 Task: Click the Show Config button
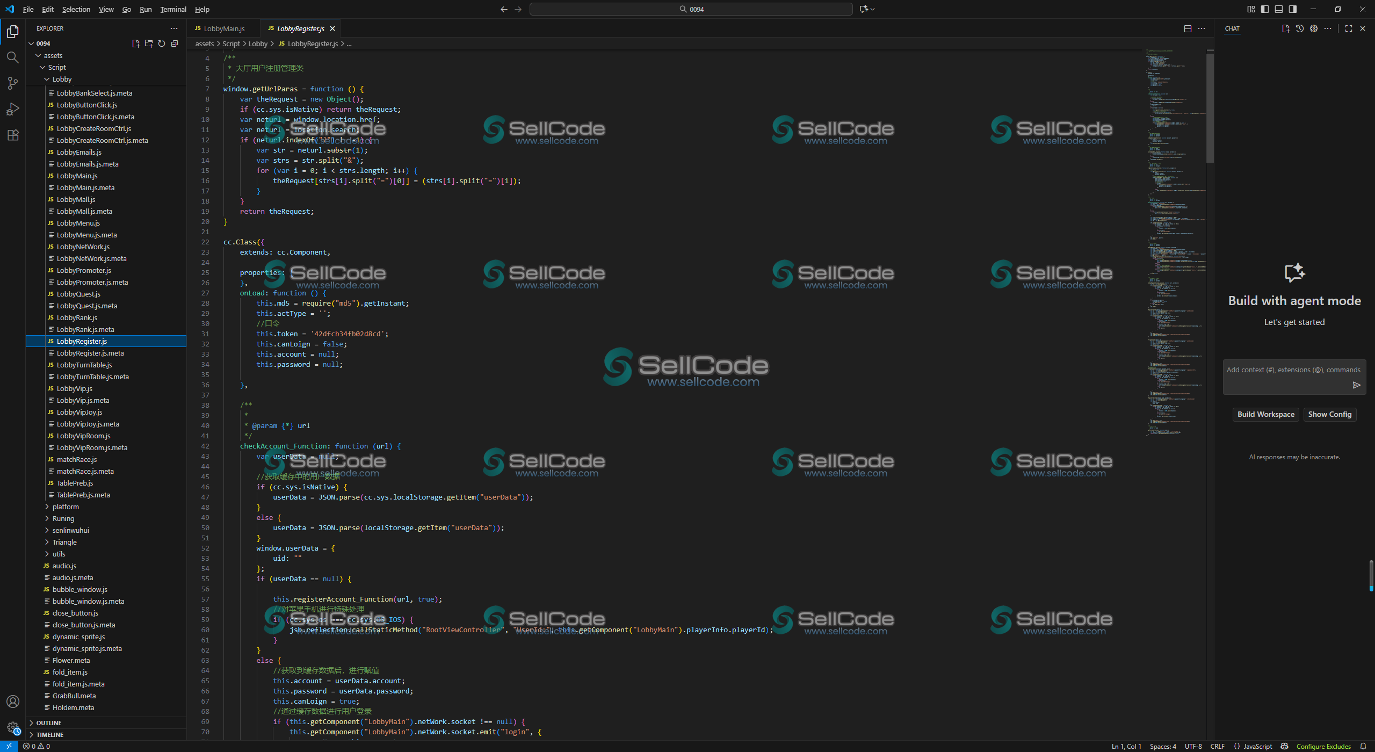(1329, 414)
